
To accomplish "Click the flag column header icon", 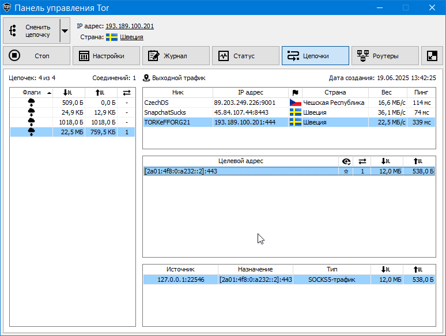I will 295,92.
